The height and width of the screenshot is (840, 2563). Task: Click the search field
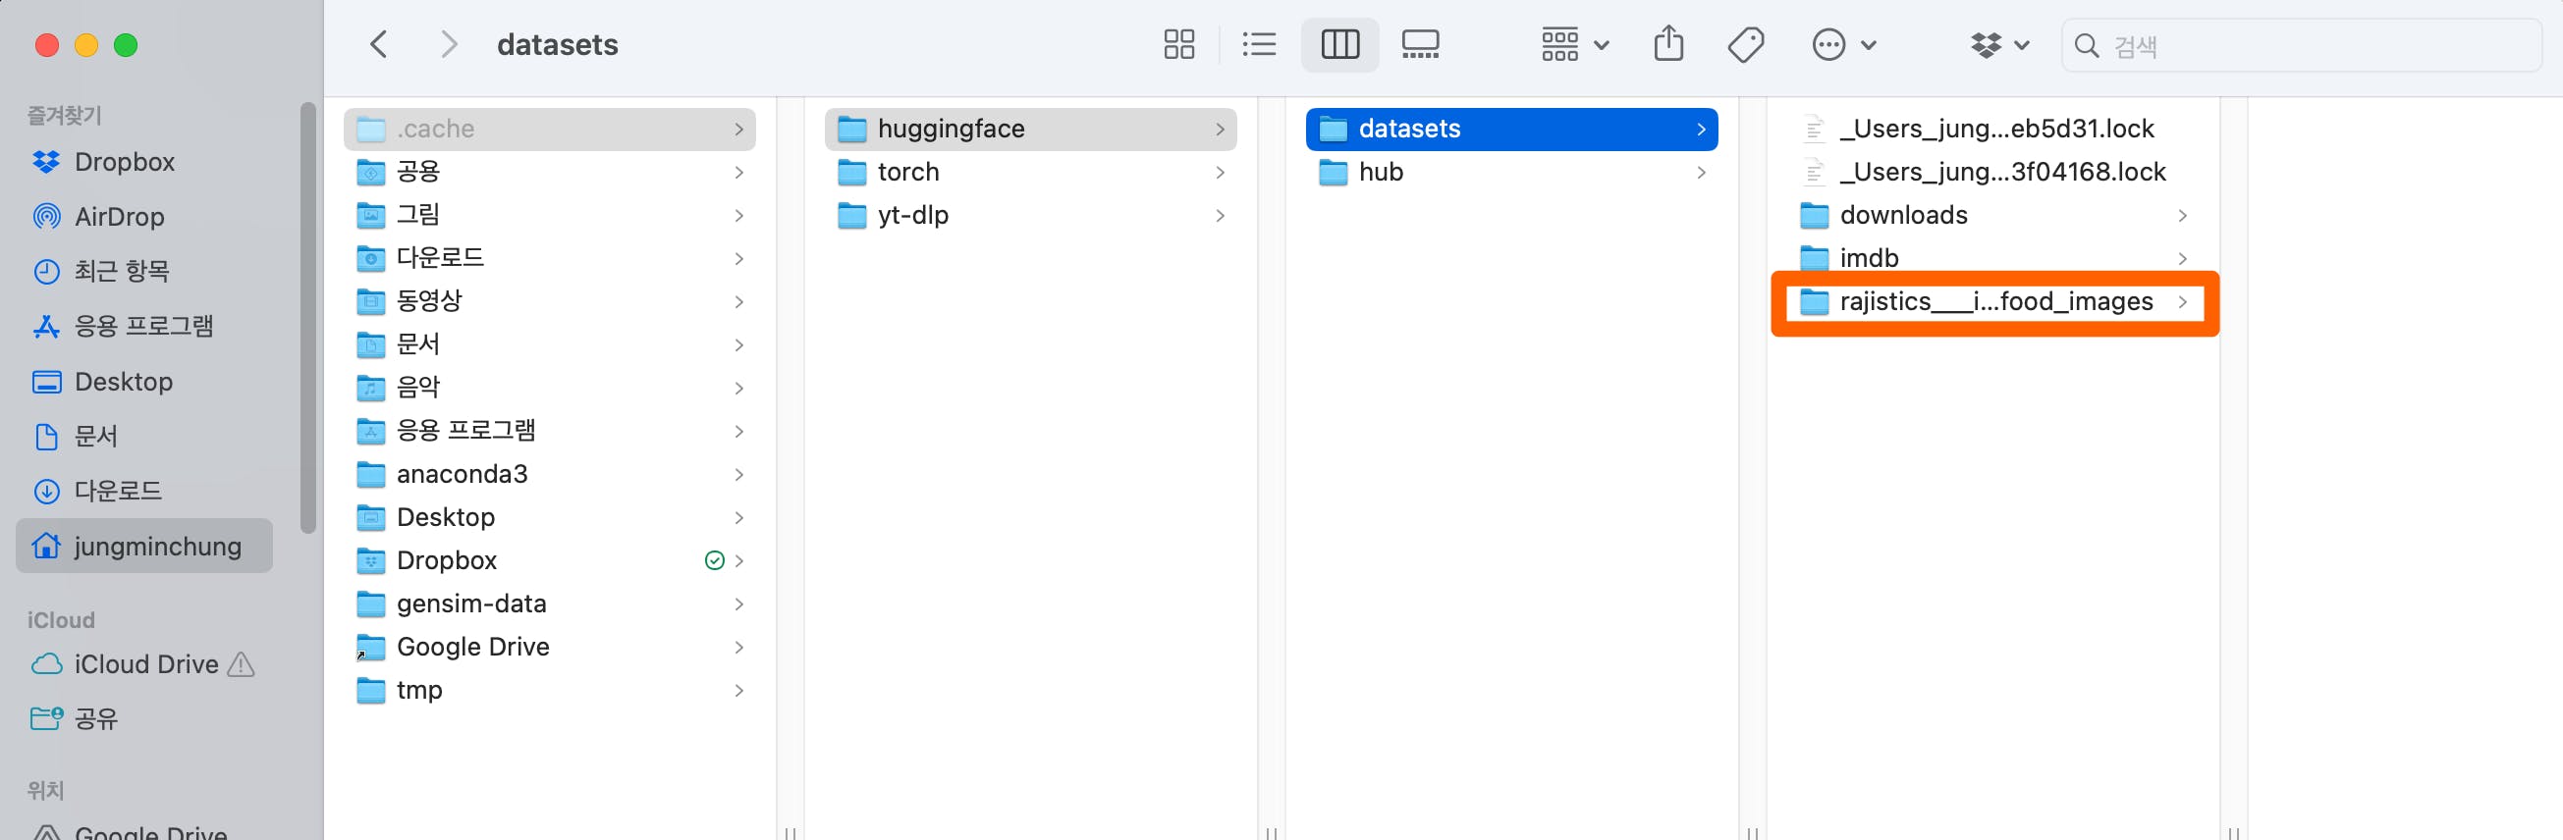coord(2309,46)
